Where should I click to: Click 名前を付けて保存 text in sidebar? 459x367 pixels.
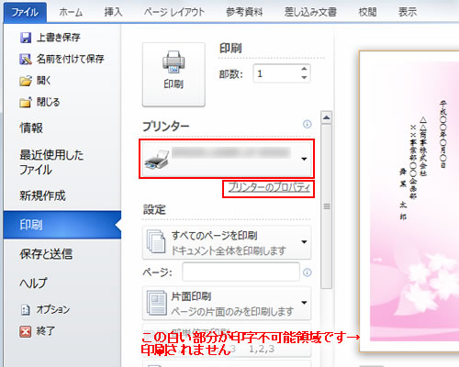[x=71, y=59]
